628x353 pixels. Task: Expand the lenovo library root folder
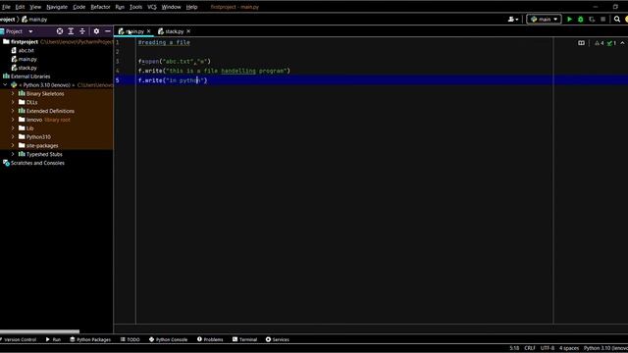tap(13, 120)
